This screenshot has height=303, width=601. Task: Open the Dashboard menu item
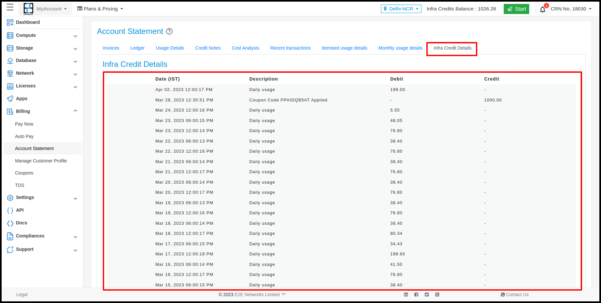(x=28, y=22)
